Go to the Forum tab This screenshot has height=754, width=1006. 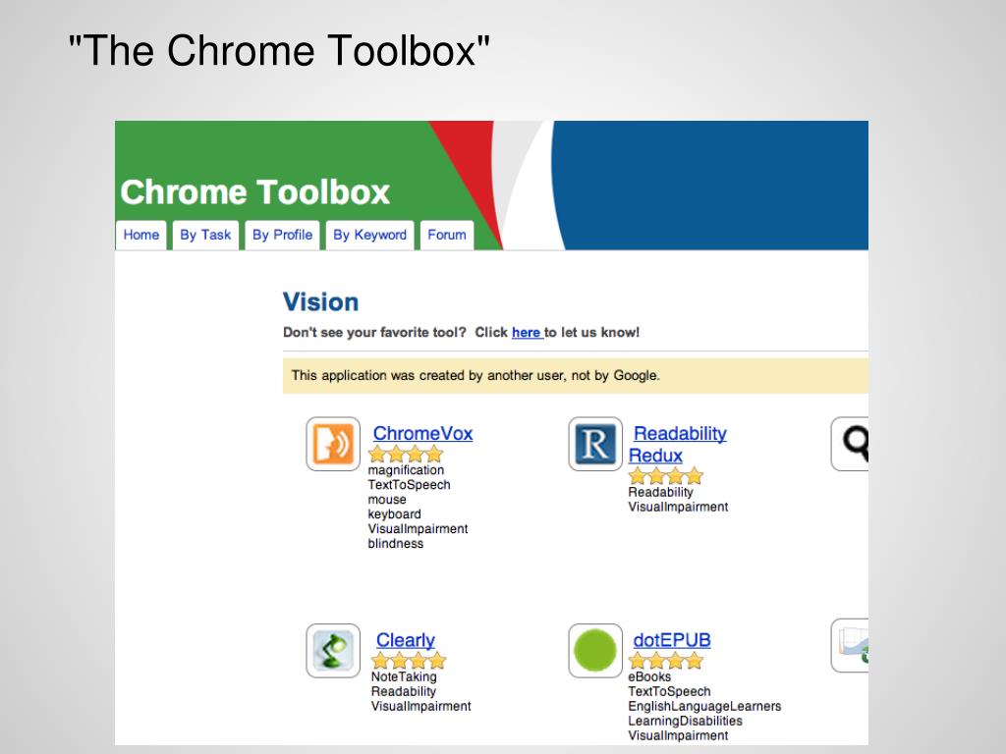pos(447,235)
